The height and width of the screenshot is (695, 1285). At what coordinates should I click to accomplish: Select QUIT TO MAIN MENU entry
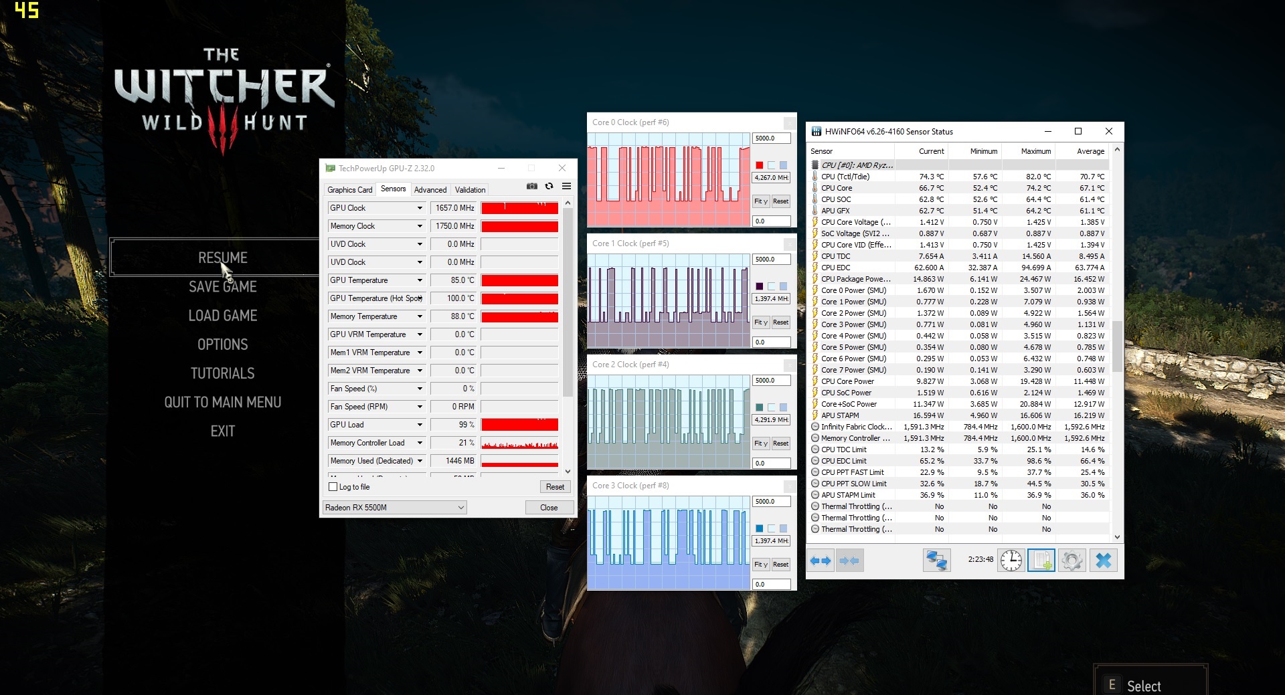pos(223,402)
